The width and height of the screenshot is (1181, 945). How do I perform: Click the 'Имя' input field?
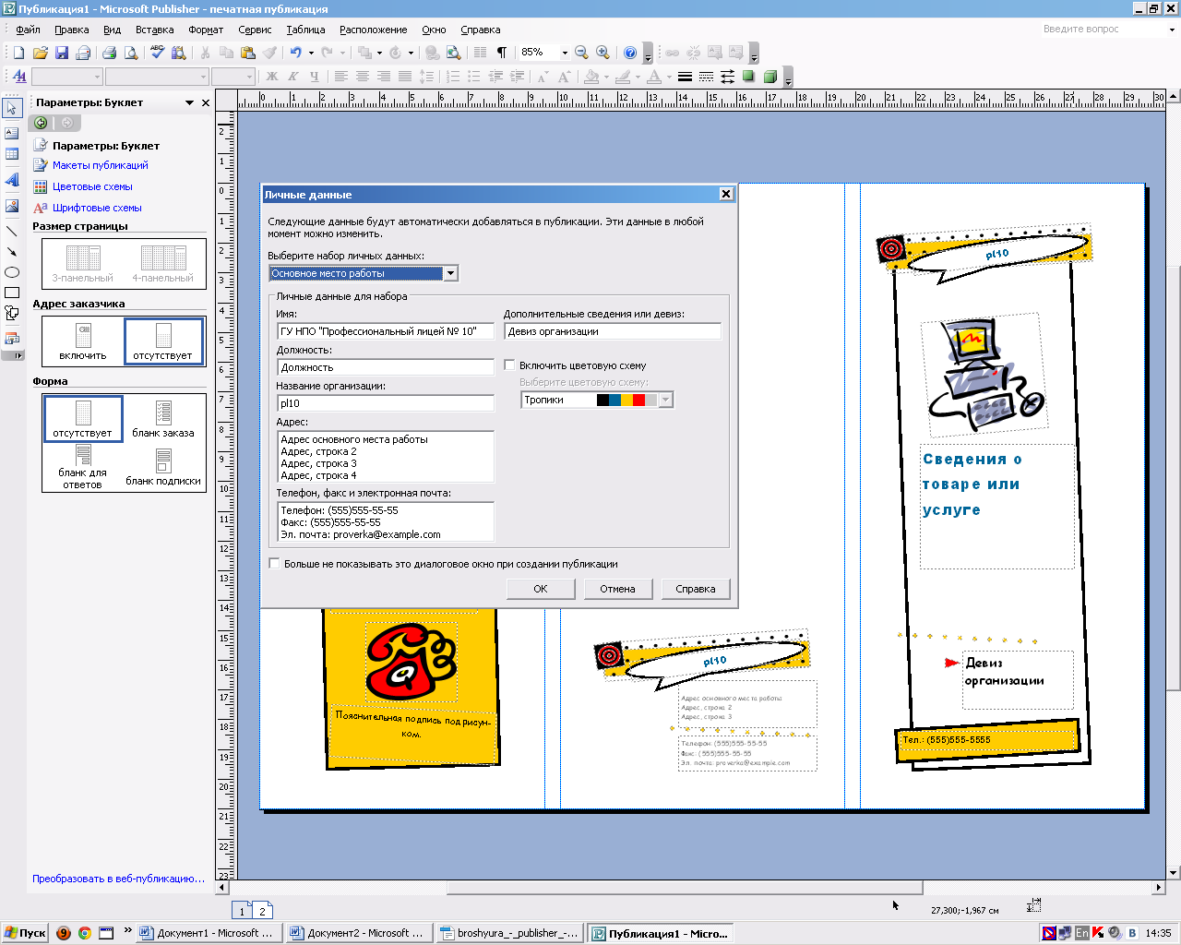[x=386, y=331]
